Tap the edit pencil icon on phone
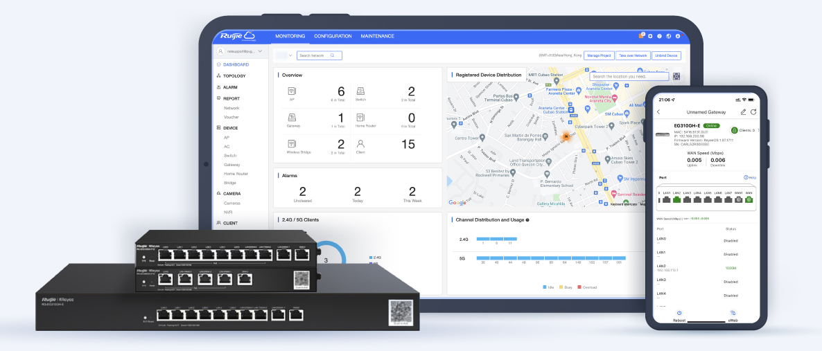Image resolution: width=822 pixels, height=351 pixels. 743,111
